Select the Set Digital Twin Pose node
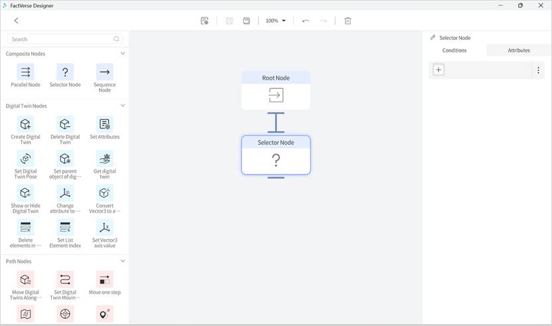Image resolution: width=552 pixels, height=326 pixels. tap(25, 159)
